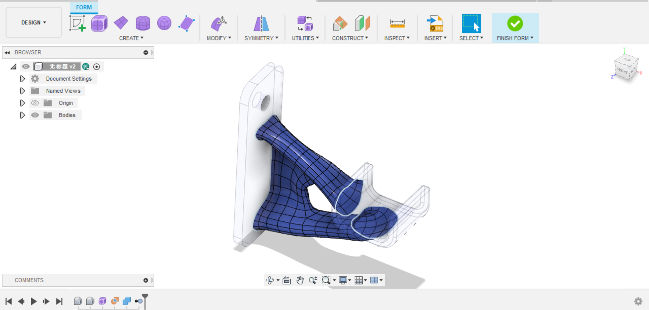
Task: Select the Insert SVG tool
Action: click(436, 23)
